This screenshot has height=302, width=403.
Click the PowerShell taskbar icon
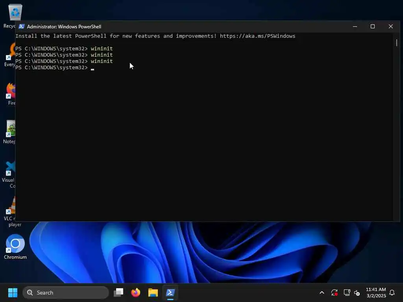coord(170,293)
